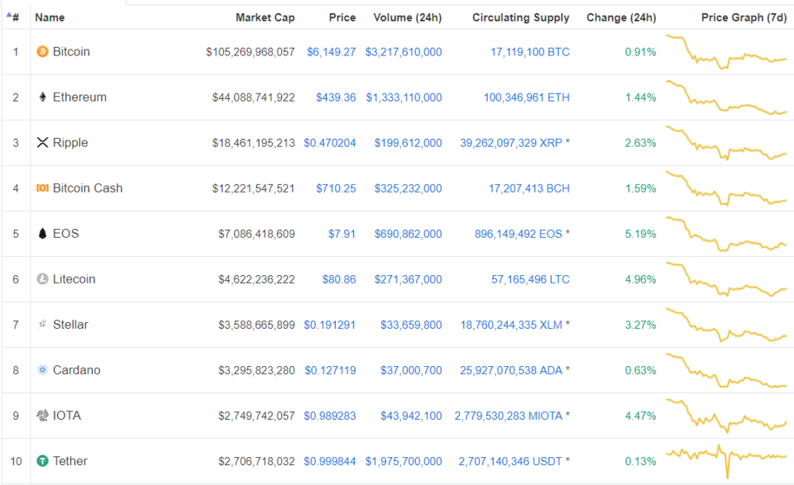Sort table by Volume (24h) header
Viewport: 794px width, 485px height.
click(x=408, y=17)
